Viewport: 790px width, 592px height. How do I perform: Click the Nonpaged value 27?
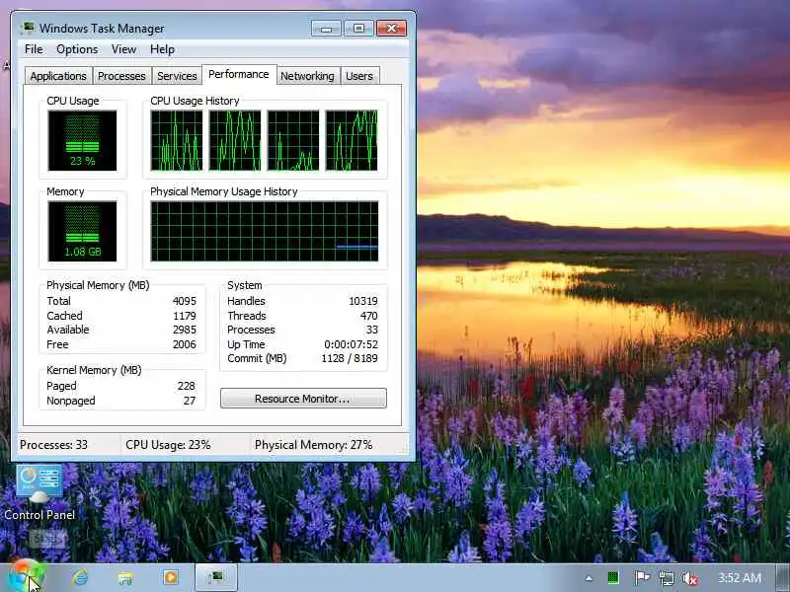(190, 401)
